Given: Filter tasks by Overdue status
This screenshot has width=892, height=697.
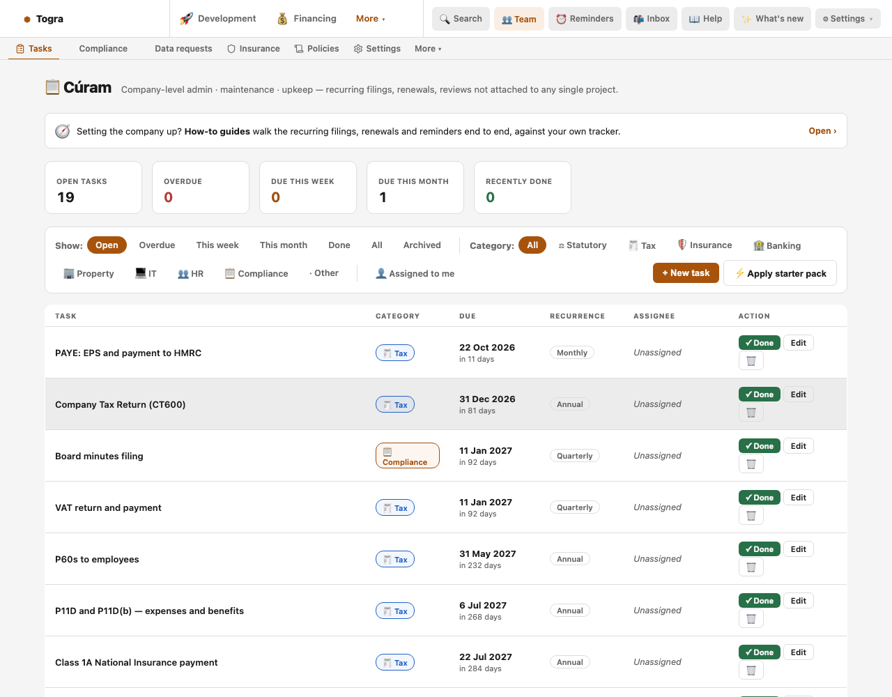Looking at the screenshot, I should pyautogui.click(x=157, y=245).
